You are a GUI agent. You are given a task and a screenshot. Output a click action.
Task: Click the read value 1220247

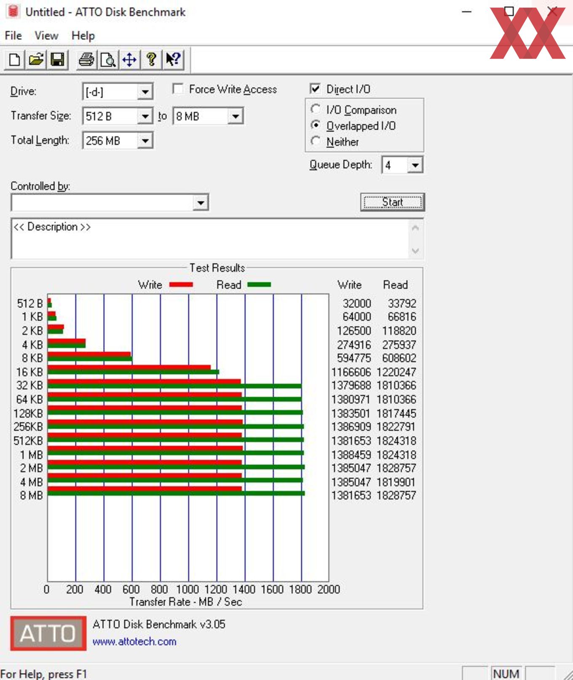coord(396,372)
